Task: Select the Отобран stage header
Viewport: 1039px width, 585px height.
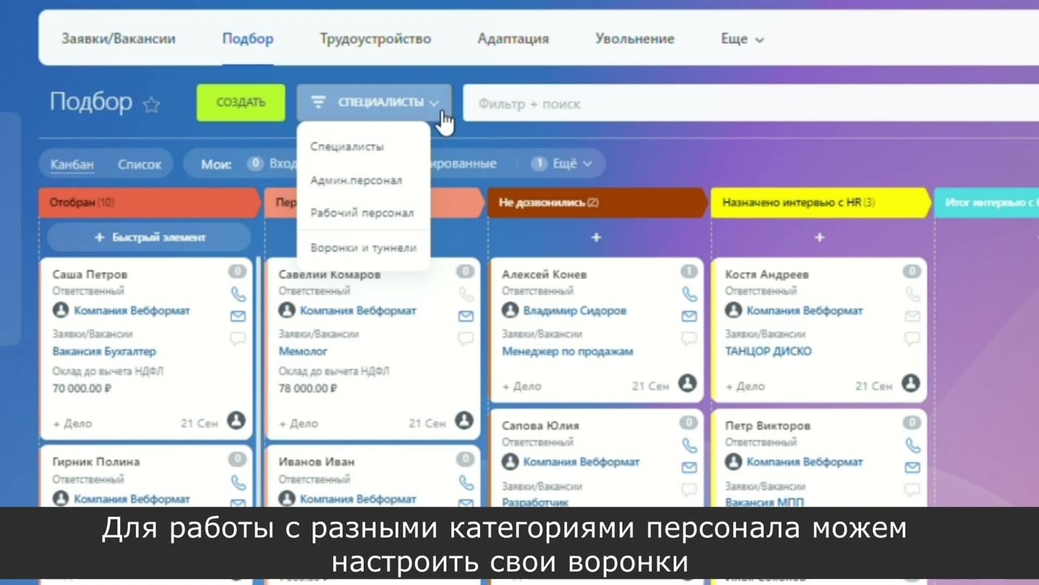Action: pyautogui.click(x=150, y=202)
